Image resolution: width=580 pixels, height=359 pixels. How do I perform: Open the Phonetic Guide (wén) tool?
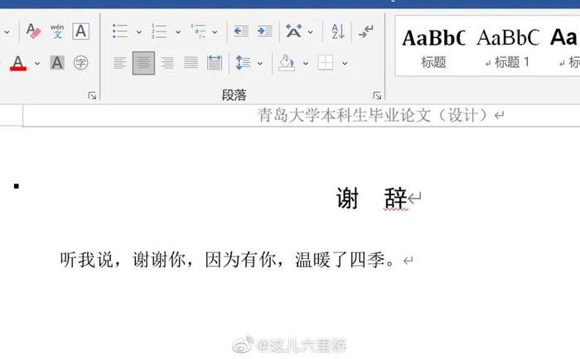[x=57, y=31]
